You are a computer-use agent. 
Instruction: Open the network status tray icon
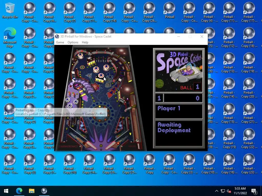pos(223,191)
